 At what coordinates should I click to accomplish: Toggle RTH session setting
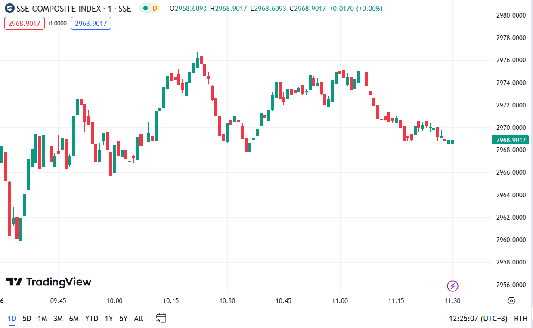521,319
